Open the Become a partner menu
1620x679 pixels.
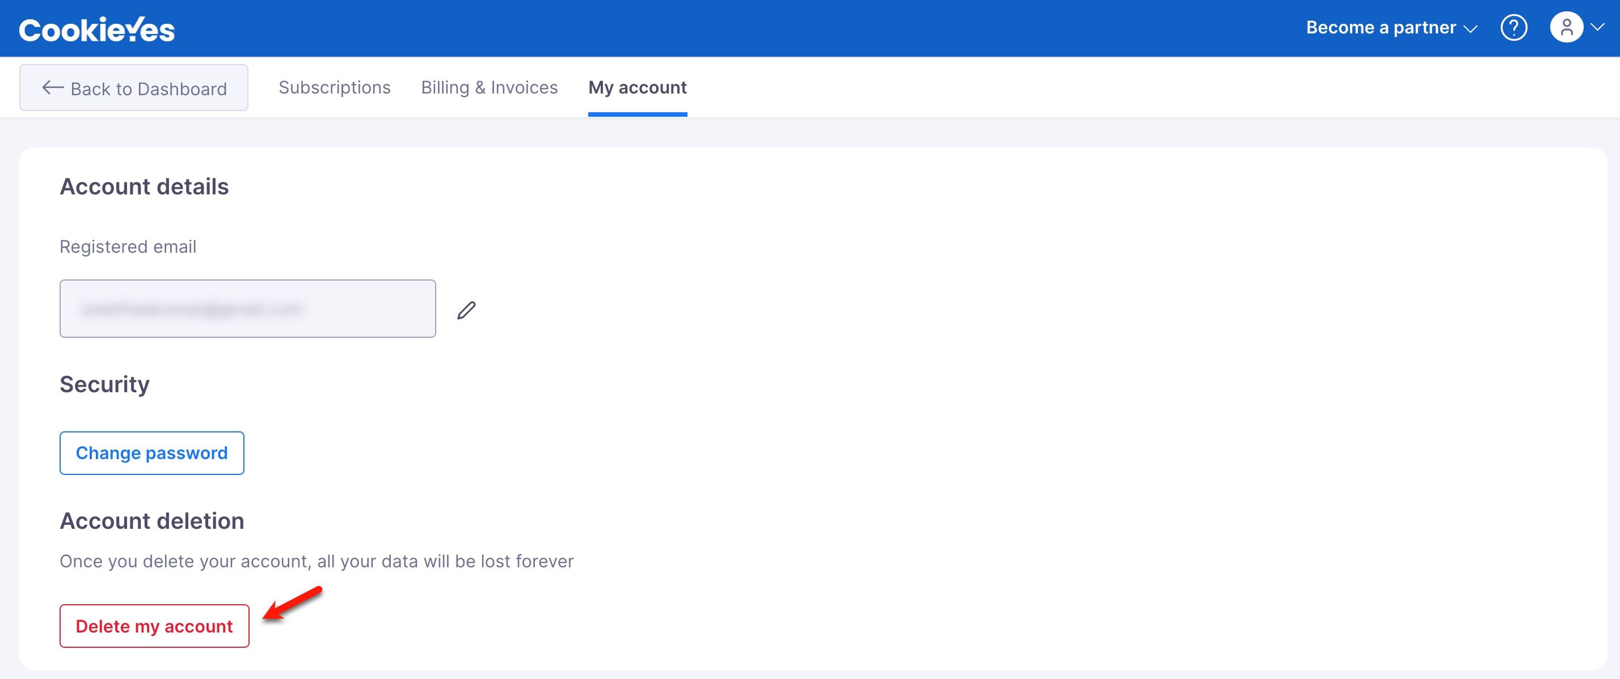tap(1391, 28)
